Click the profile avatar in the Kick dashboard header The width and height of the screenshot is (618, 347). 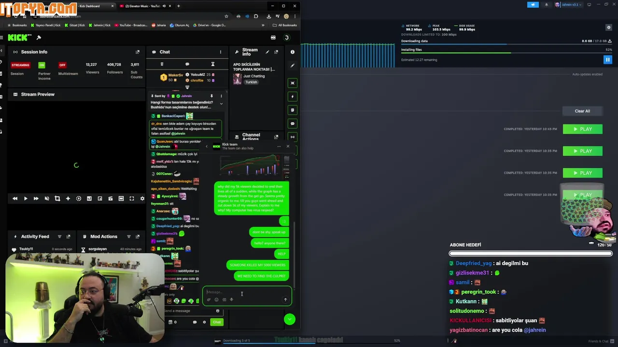286,38
